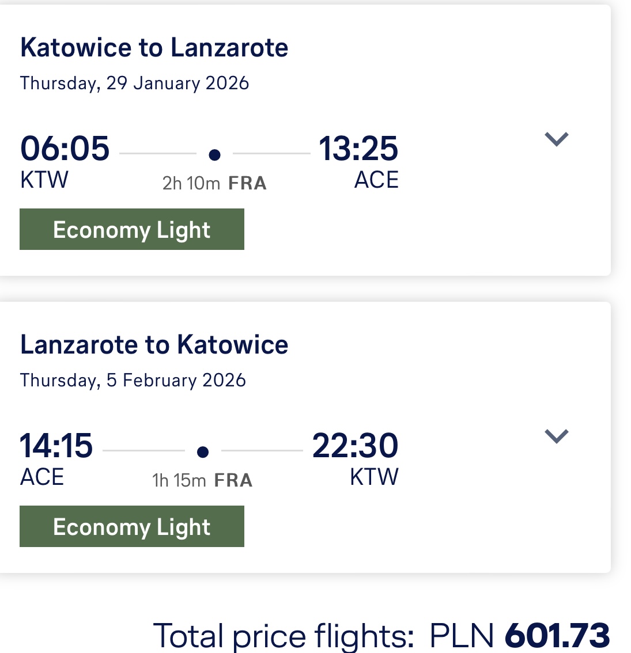Expand Katowice to Lanzarote flight details
631x653 pixels.
557,139
